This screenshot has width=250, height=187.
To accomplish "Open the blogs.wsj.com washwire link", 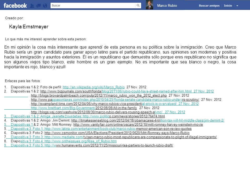I will pos(97,112).
